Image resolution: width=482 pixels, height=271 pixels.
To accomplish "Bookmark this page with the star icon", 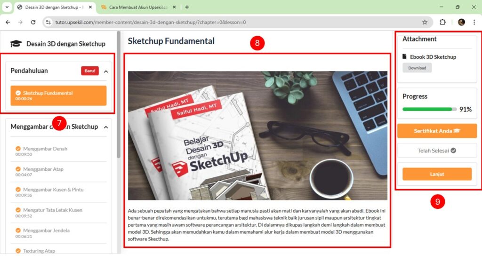I will [x=425, y=22].
